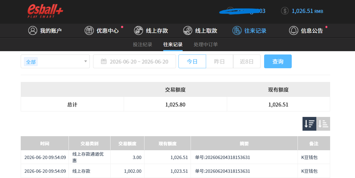
Task: Click the 总计 summary label
Action: pyautogui.click(x=72, y=105)
